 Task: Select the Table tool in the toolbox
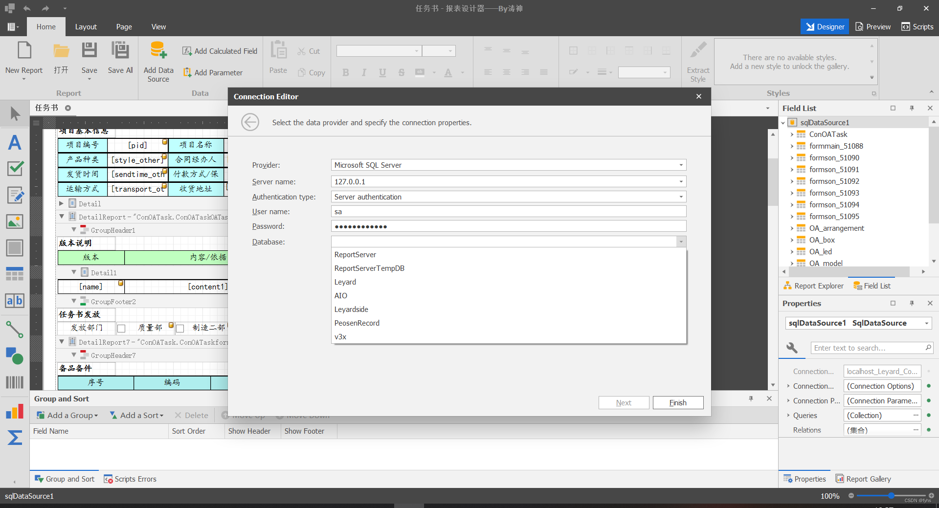click(x=15, y=273)
